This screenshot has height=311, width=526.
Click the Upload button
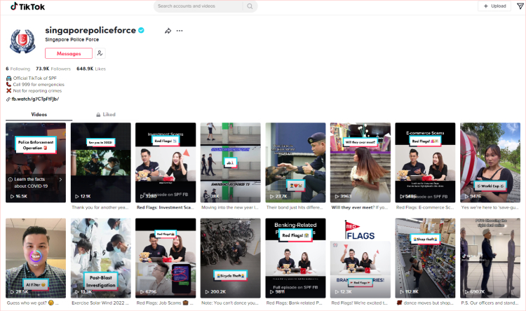(494, 6)
